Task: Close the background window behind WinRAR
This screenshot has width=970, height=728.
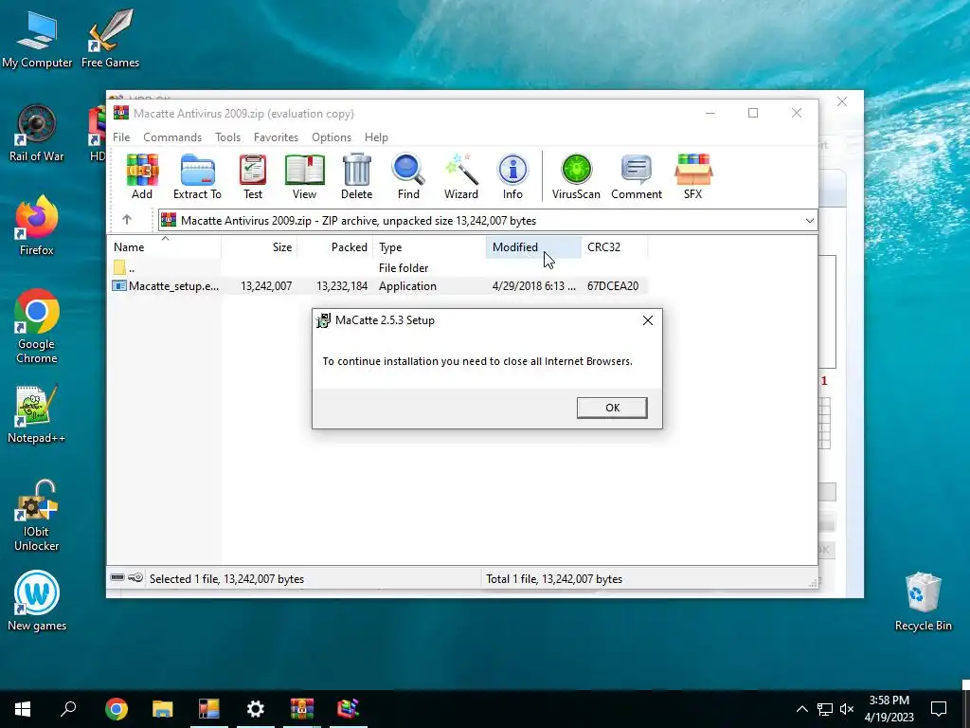Action: [842, 101]
